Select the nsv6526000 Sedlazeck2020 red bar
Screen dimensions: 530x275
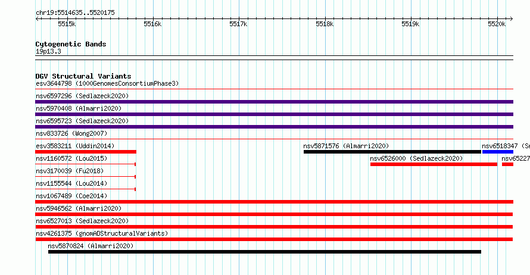[434, 164]
